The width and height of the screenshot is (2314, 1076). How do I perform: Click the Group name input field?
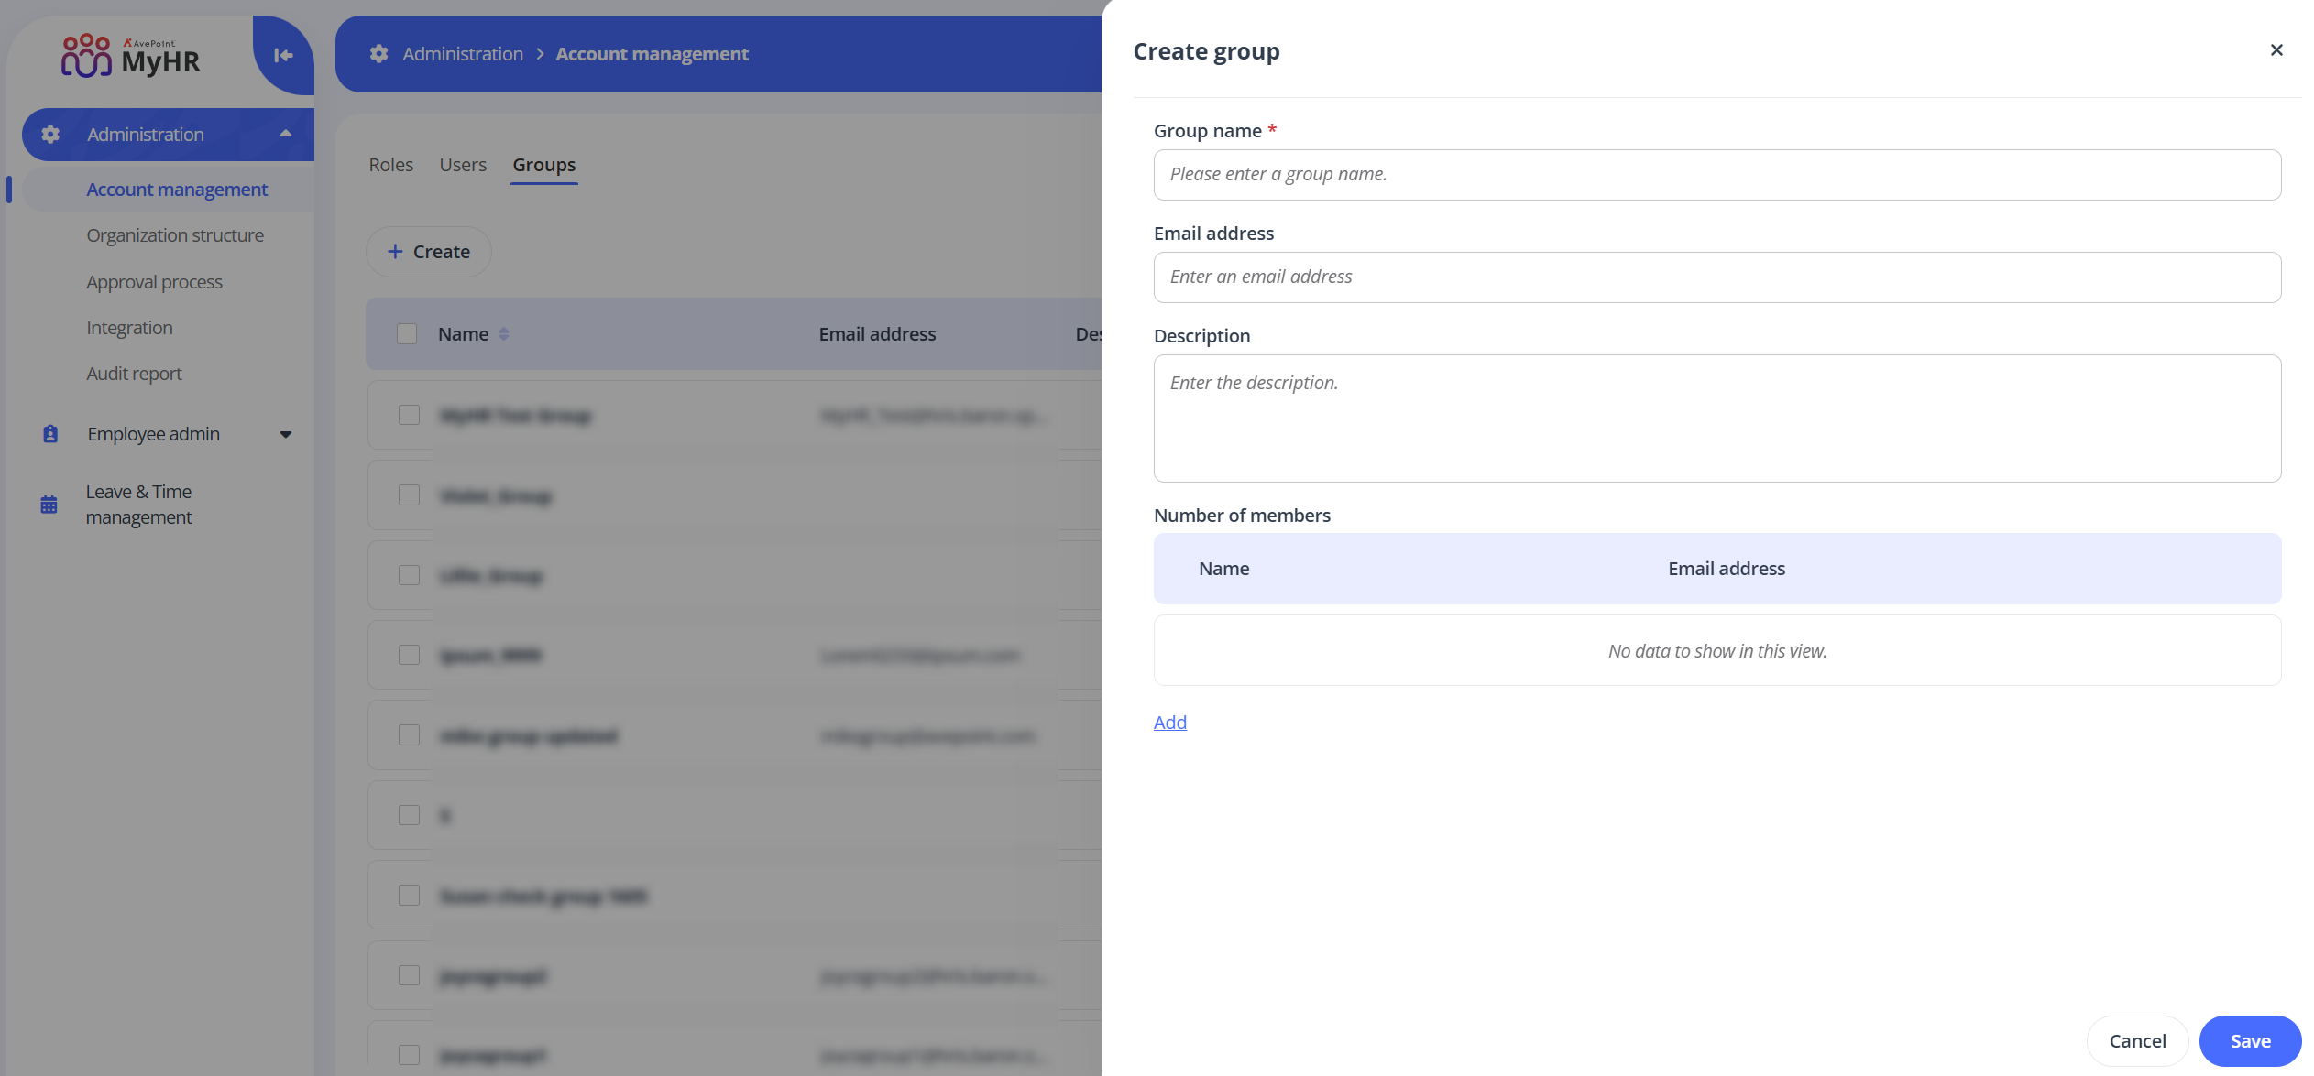pyautogui.click(x=1716, y=174)
